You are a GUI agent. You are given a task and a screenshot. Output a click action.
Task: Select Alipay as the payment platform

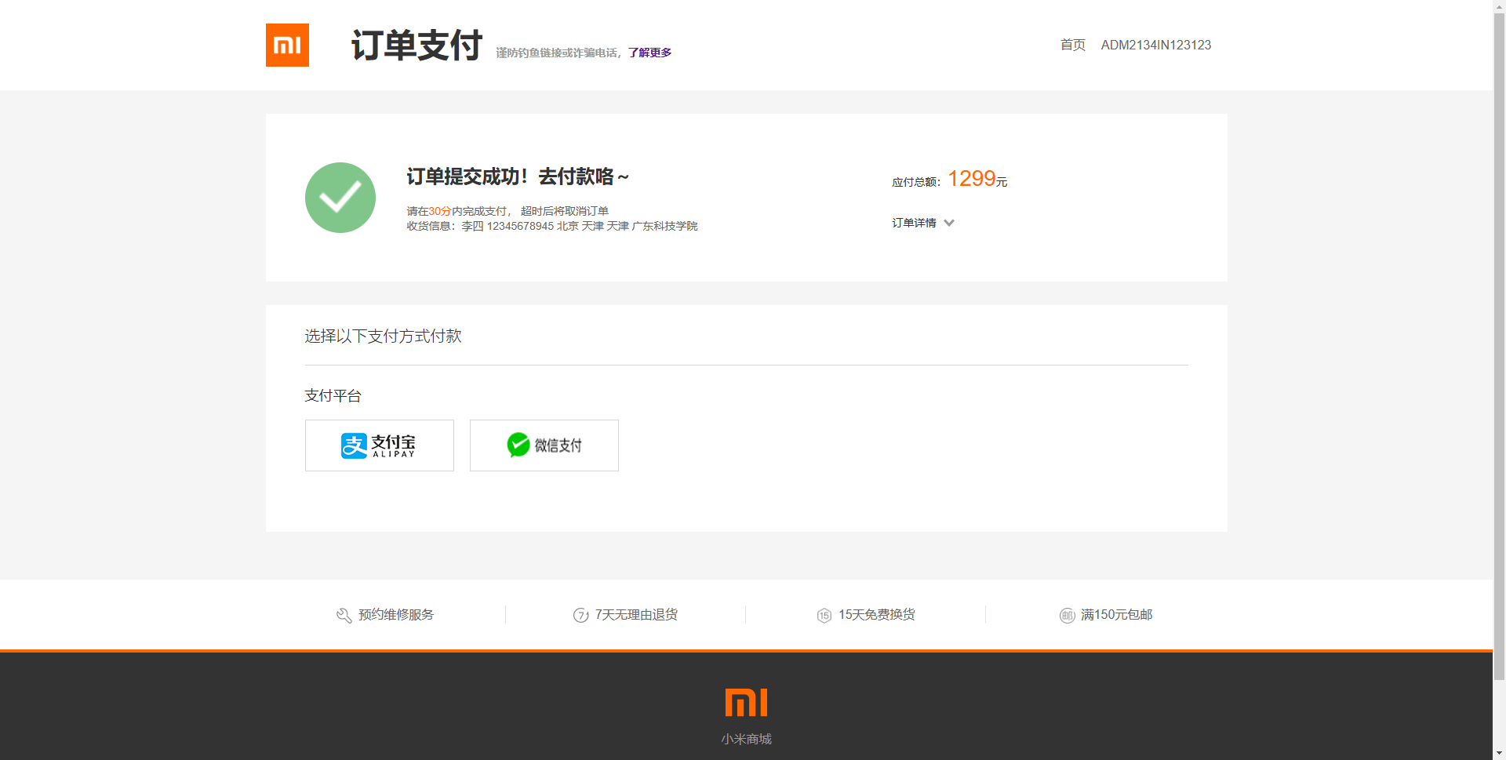tap(379, 445)
